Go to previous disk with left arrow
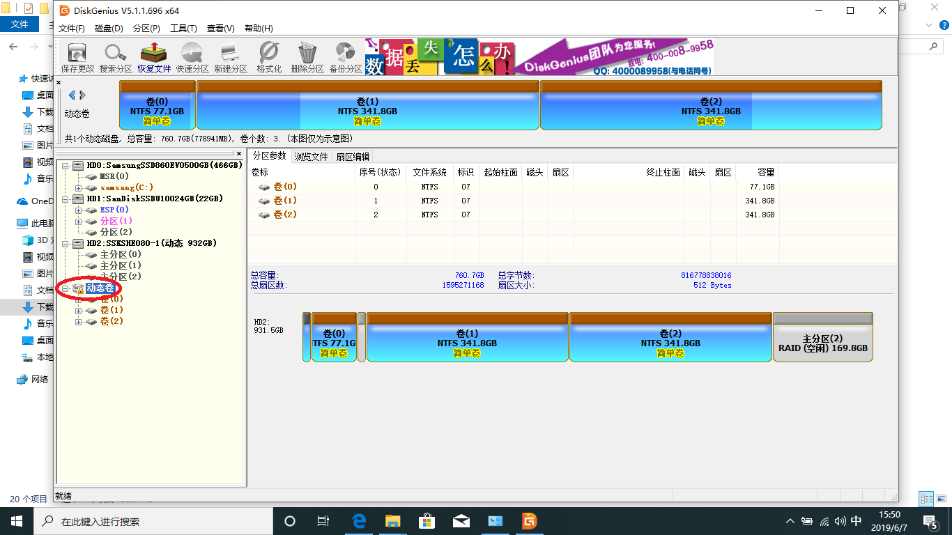 click(71, 95)
